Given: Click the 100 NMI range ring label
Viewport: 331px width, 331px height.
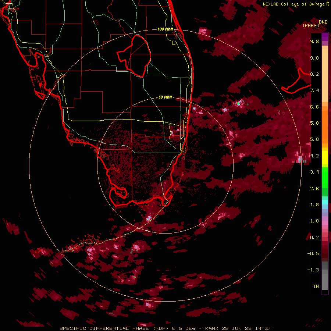Looking at the screenshot, I should point(165,29).
